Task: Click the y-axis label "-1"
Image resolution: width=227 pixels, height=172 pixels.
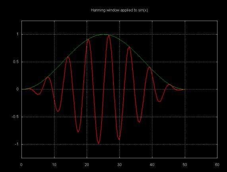Action: (x=17, y=144)
